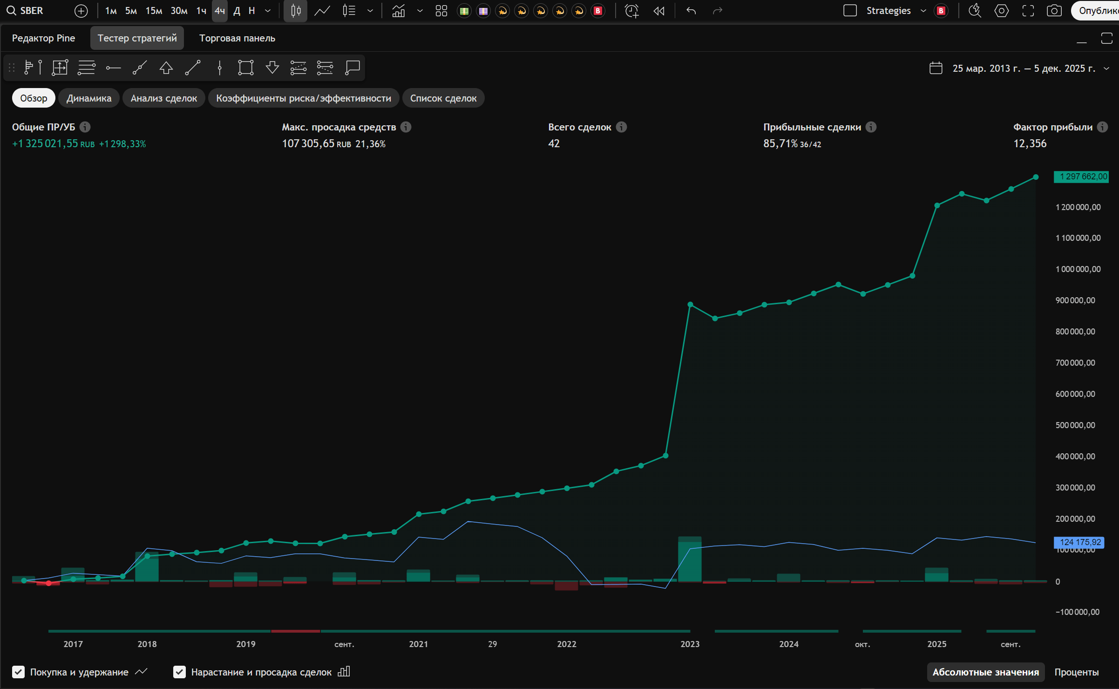The width and height of the screenshot is (1119, 689).
Task: Select the rectangle drawing tool icon
Action: coord(245,68)
